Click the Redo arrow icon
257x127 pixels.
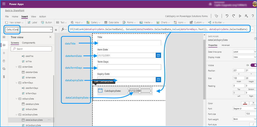tap(234, 16)
